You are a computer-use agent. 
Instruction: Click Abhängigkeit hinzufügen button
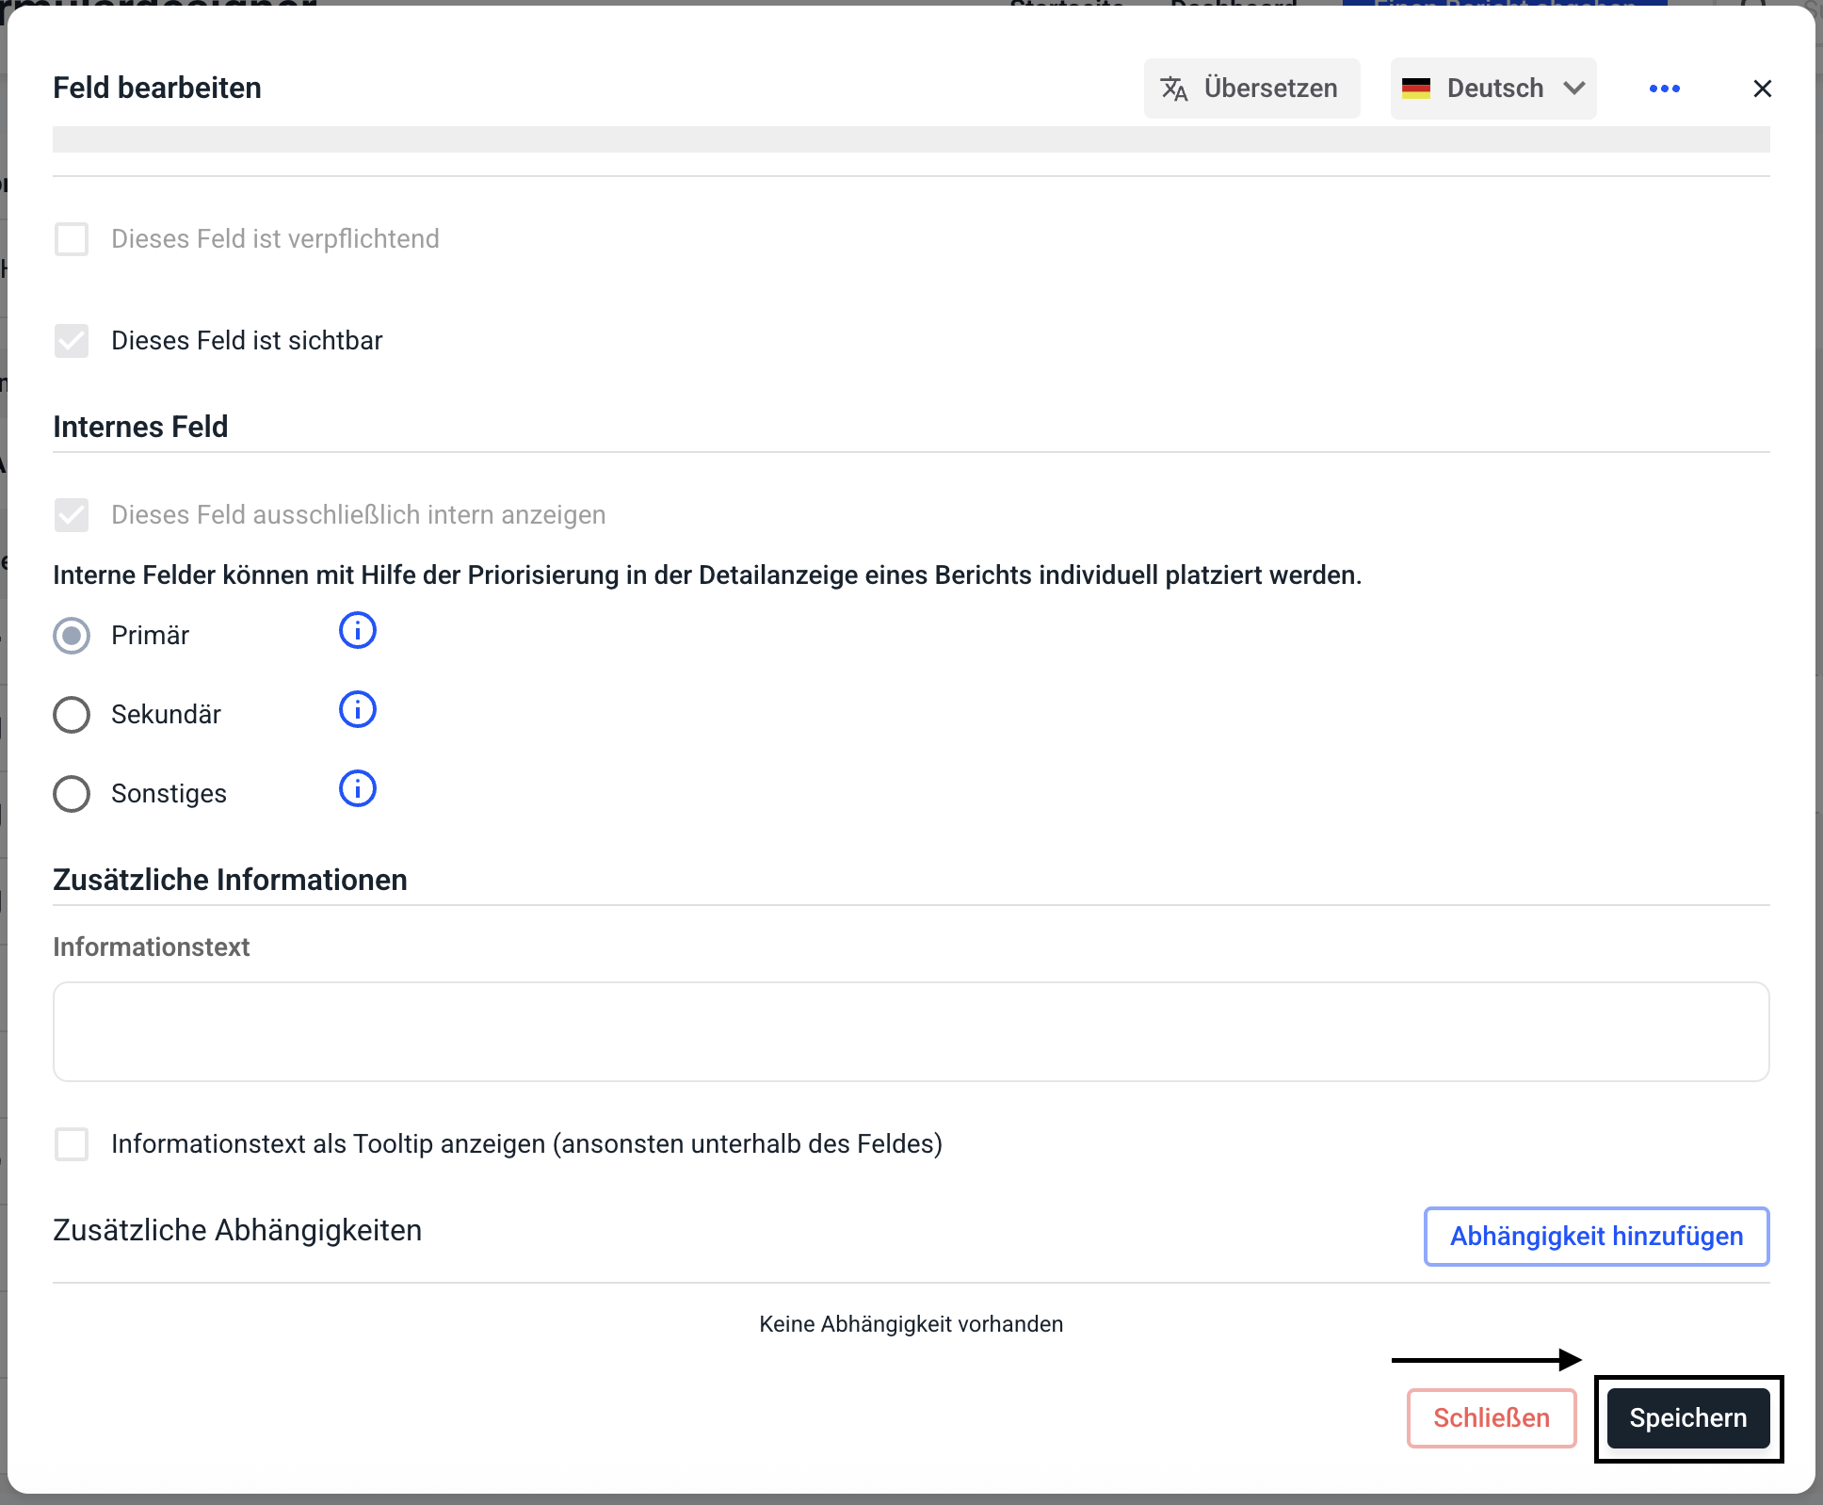click(x=1596, y=1237)
